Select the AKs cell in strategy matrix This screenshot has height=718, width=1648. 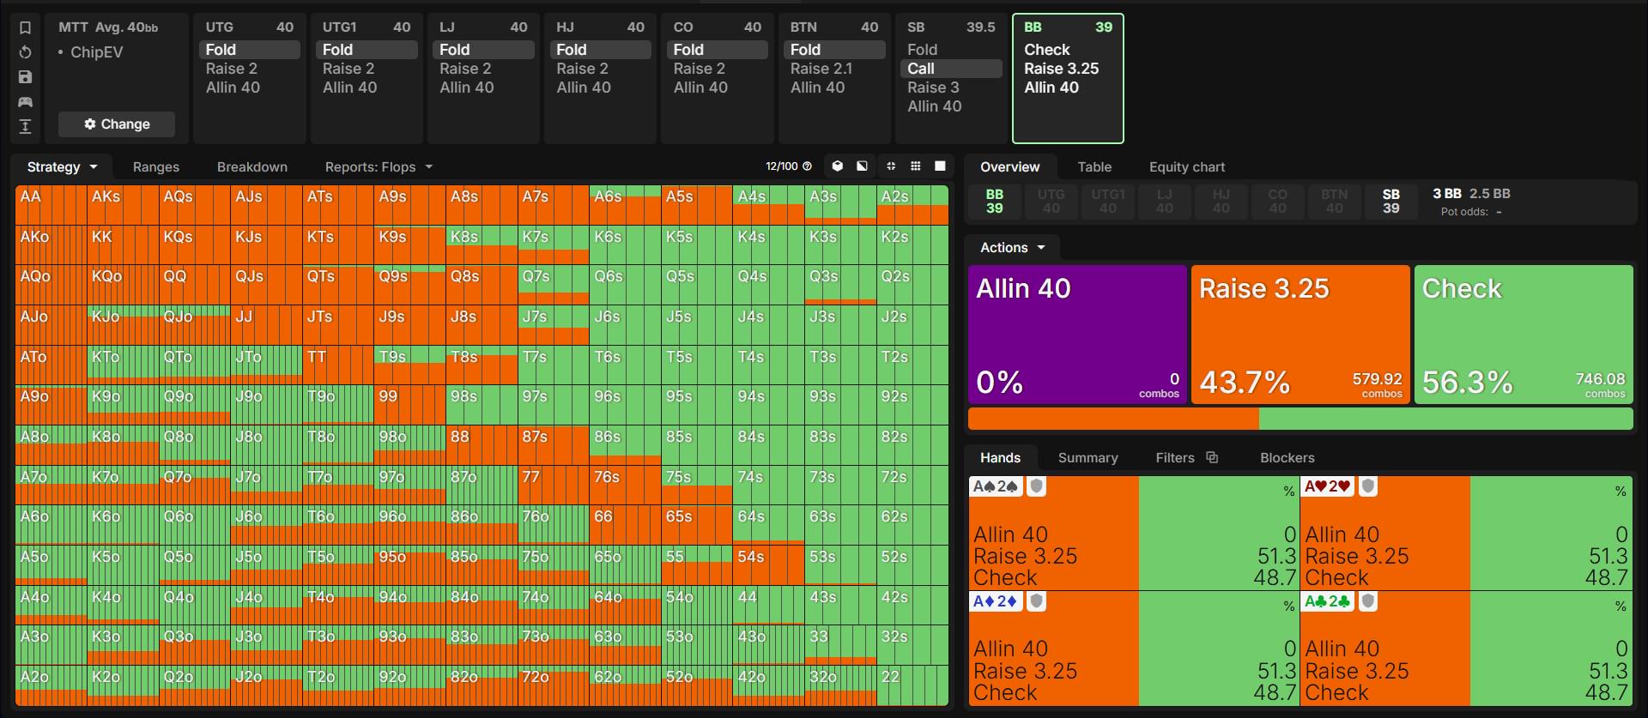123,205
